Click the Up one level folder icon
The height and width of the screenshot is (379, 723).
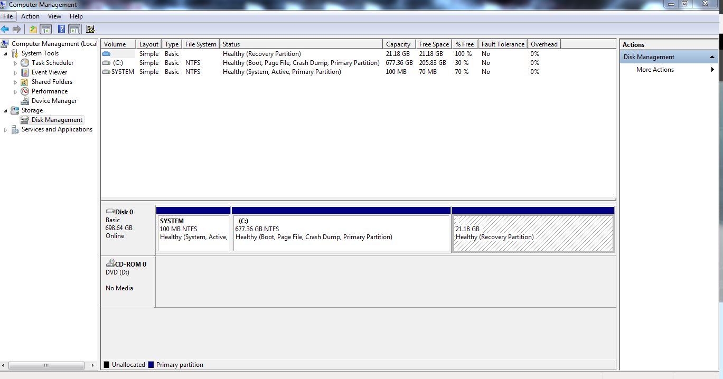[33, 29]
